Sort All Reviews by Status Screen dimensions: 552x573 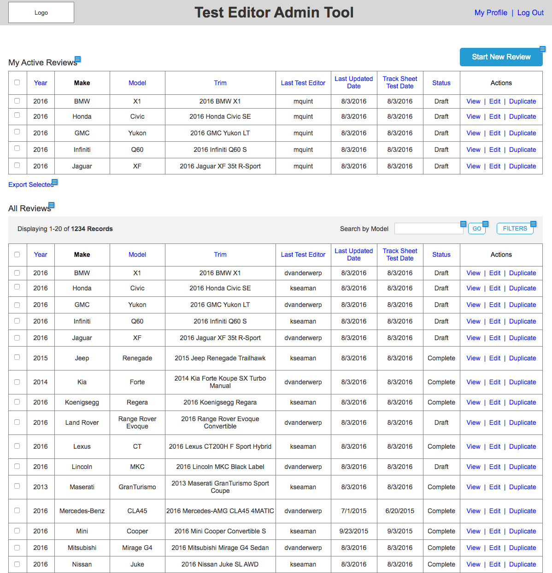pos(441,255)
